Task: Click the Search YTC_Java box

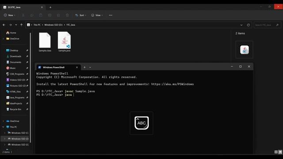Action: (x=267, y=25)
